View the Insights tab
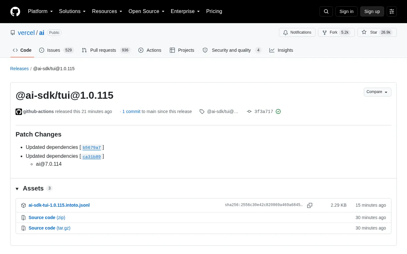The width and height of the screenshot is (407, 254). [281, 50]
